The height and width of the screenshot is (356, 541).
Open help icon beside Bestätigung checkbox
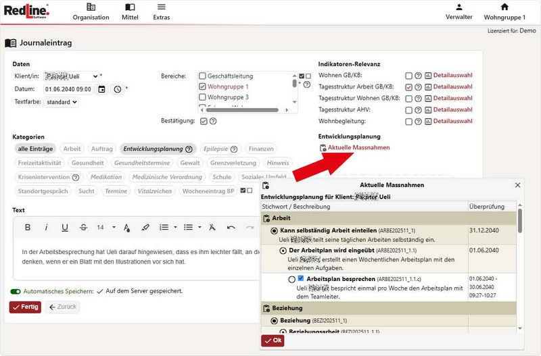(213, 121)
